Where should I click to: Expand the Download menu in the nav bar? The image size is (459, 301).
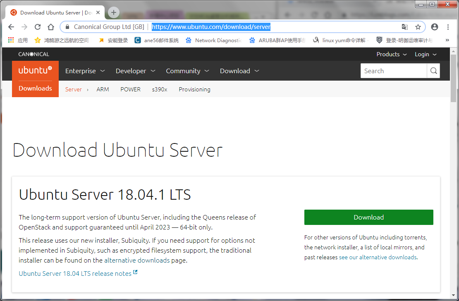[x=239, y=71]
